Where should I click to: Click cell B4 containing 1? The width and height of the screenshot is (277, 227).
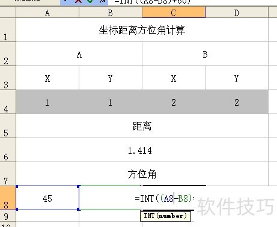click(x=111, y=102)
